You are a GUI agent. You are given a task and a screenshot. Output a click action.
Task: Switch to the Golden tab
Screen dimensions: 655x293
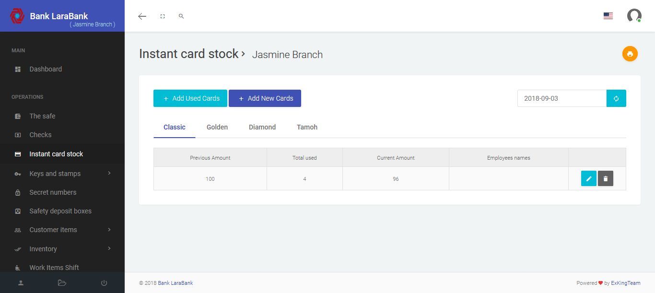point(217,127)
